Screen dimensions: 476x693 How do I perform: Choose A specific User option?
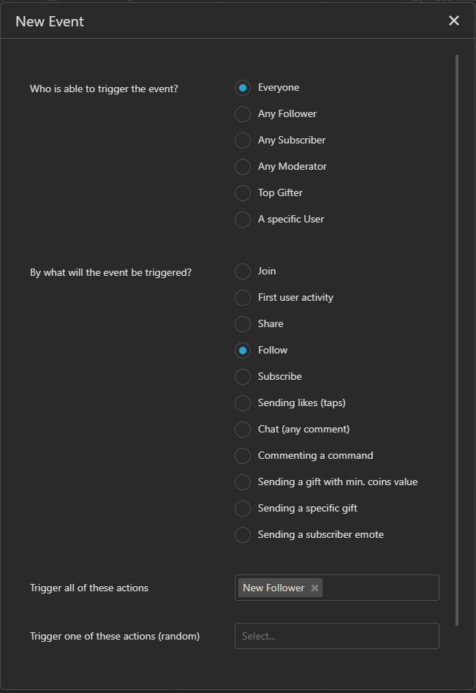[242, 219]
